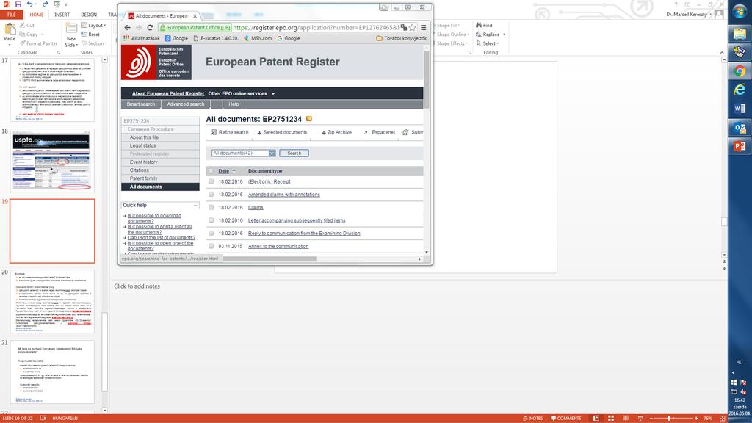Select slide 18 thumbnail
This screenshot has width=752, height=423.
pos(52,160)
